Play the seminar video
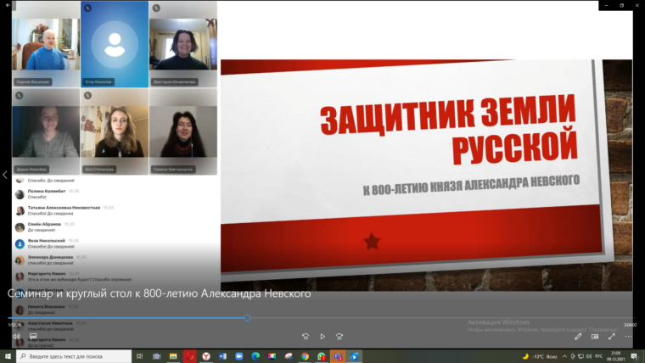 click(x=322, y=337)
